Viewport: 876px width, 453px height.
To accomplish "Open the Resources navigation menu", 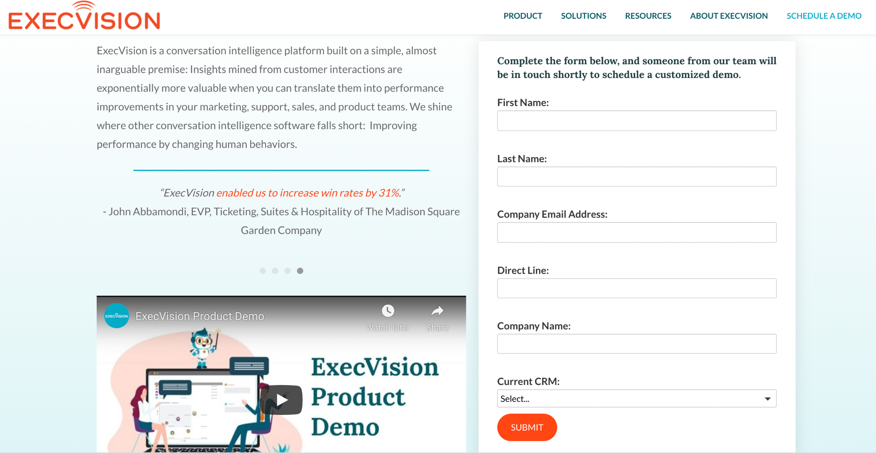I will 648,16.
